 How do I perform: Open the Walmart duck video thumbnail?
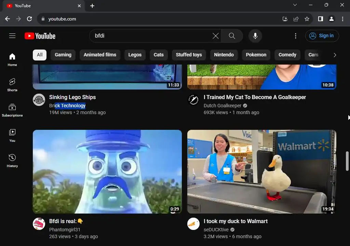tap(262, 172)
